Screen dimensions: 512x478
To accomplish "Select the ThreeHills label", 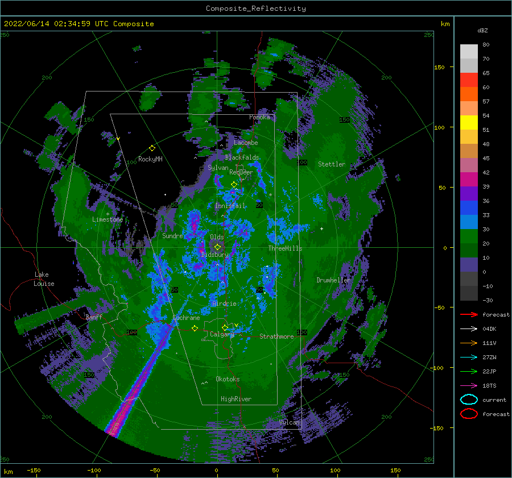I will click(285, 248).
